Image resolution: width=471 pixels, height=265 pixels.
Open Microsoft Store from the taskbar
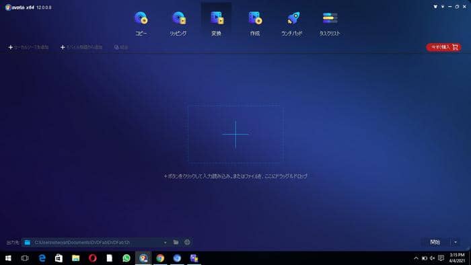click(59, 258)
